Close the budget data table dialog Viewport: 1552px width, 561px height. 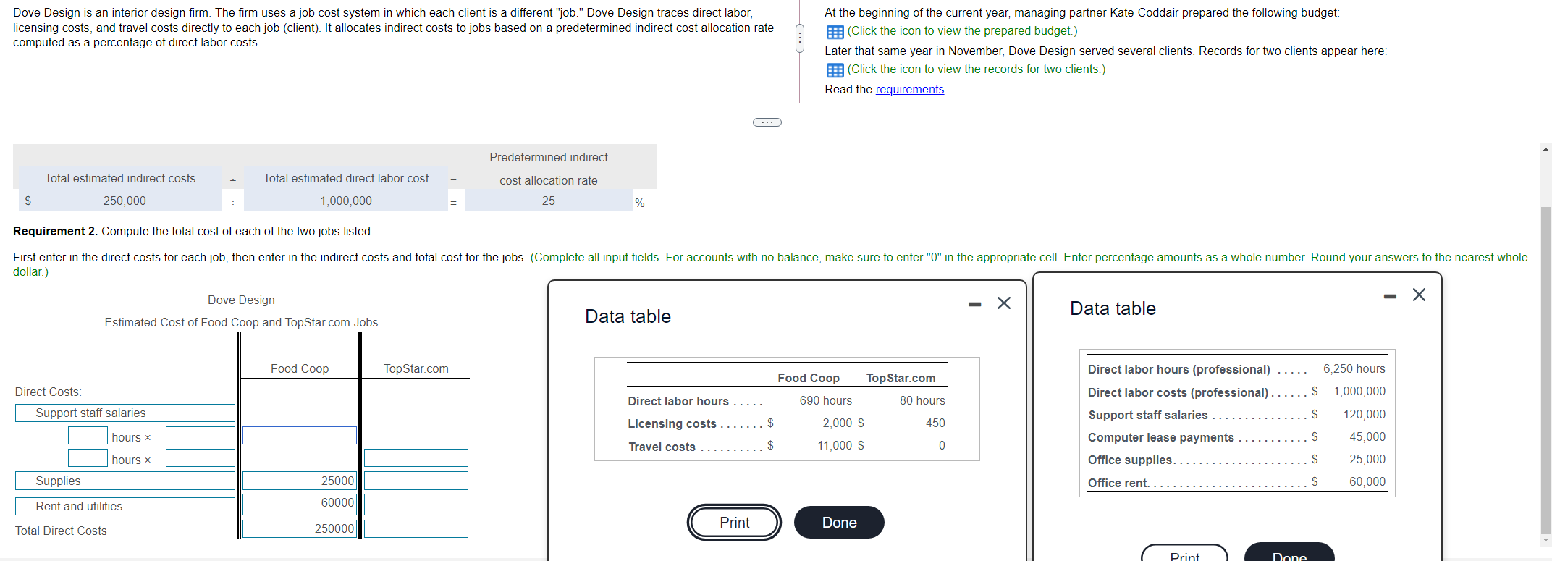tap(1419, 295)
